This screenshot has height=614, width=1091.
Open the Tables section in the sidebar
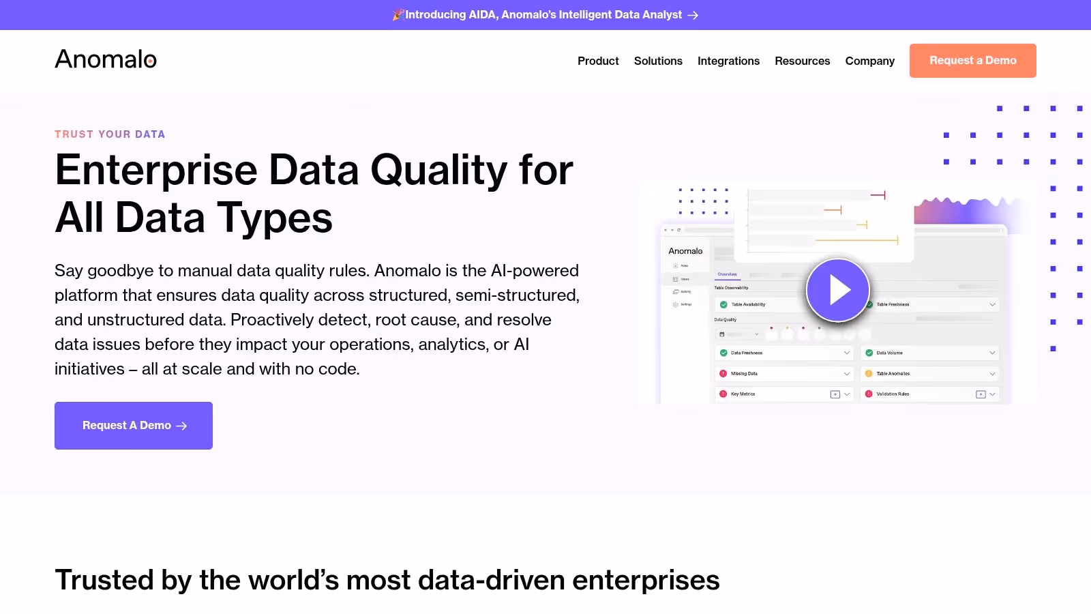pyautogui.click(x=674, y=279)
